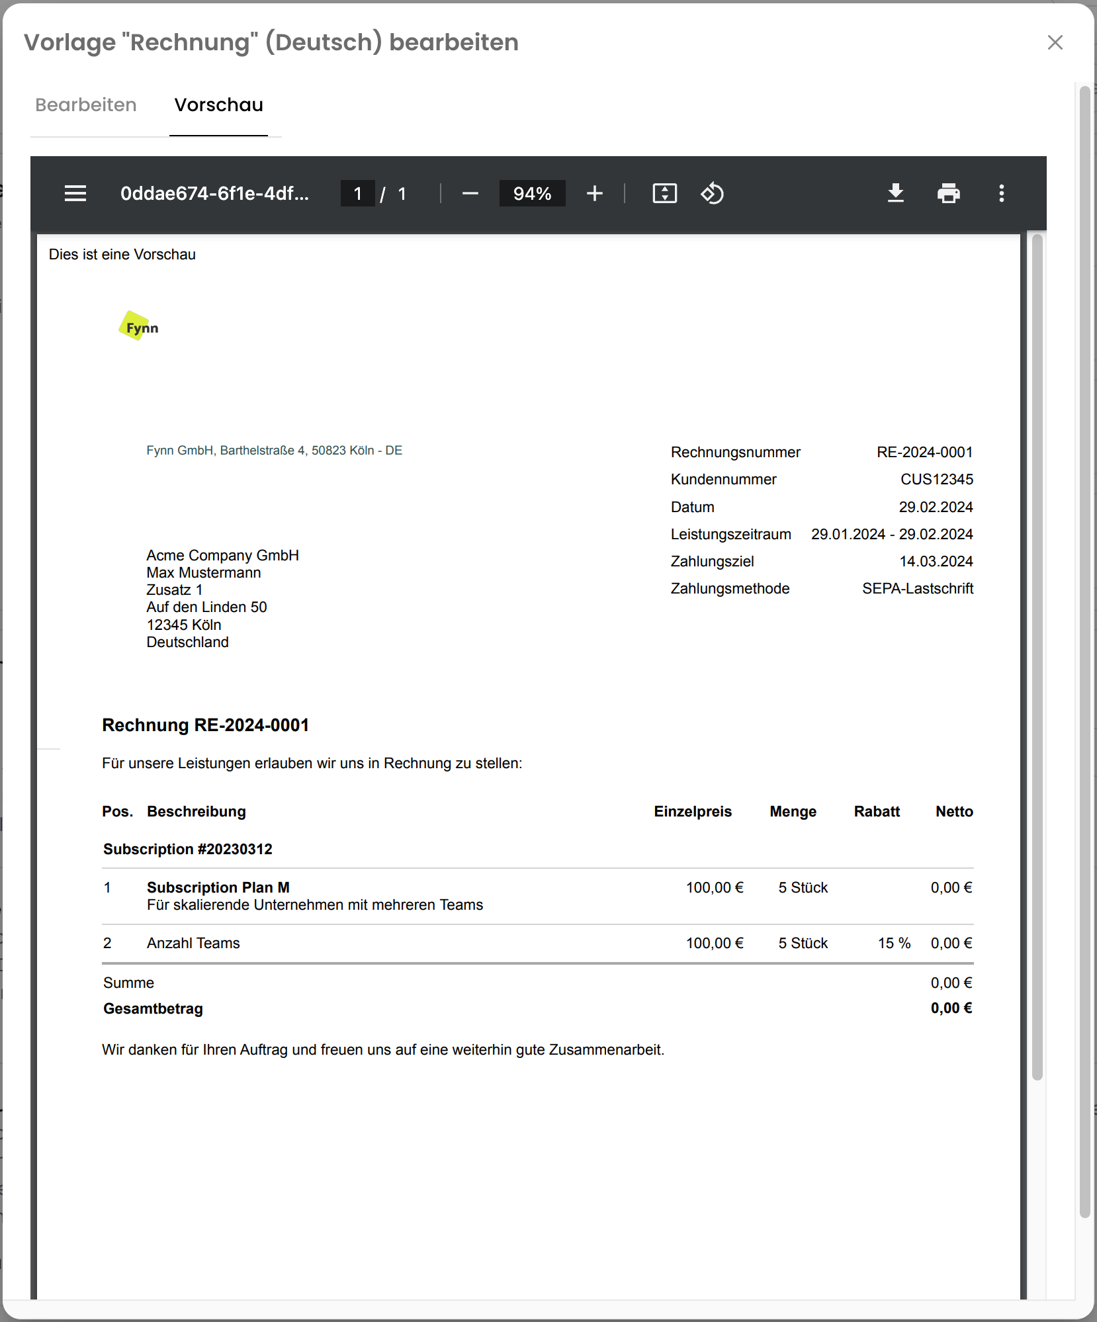Screen dimensions: 1097x1322
Task: Click the closing thank-you sentence
Action: [383, 1050]
